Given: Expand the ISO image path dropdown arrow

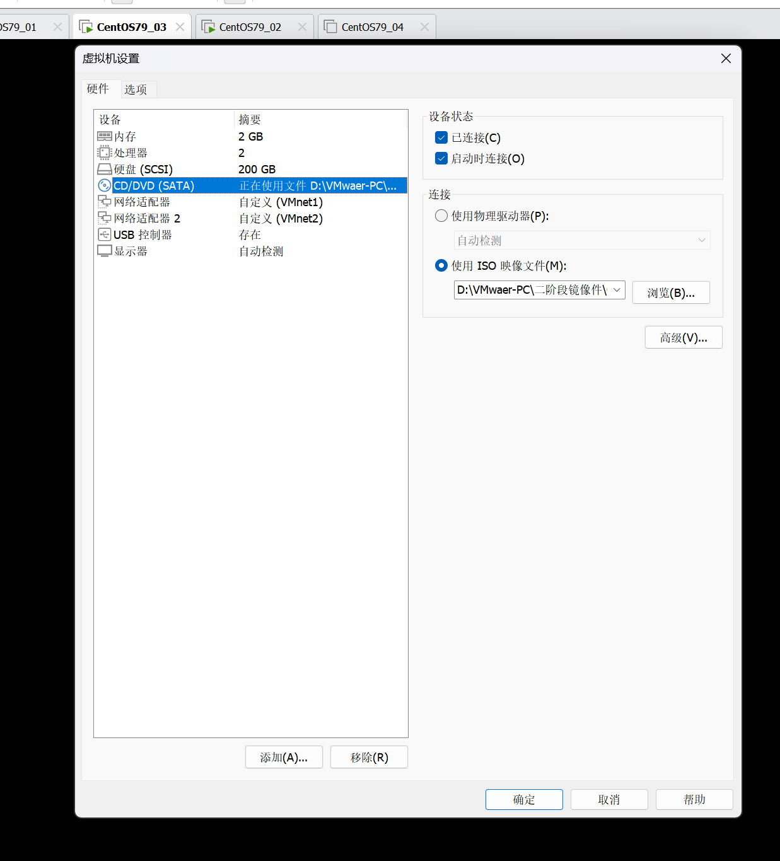Looking at the screenshot, I should pyautogui.click(x=616, y=290).
